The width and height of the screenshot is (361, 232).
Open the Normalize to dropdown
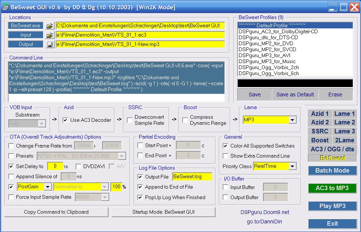click(x=104, y=187)
